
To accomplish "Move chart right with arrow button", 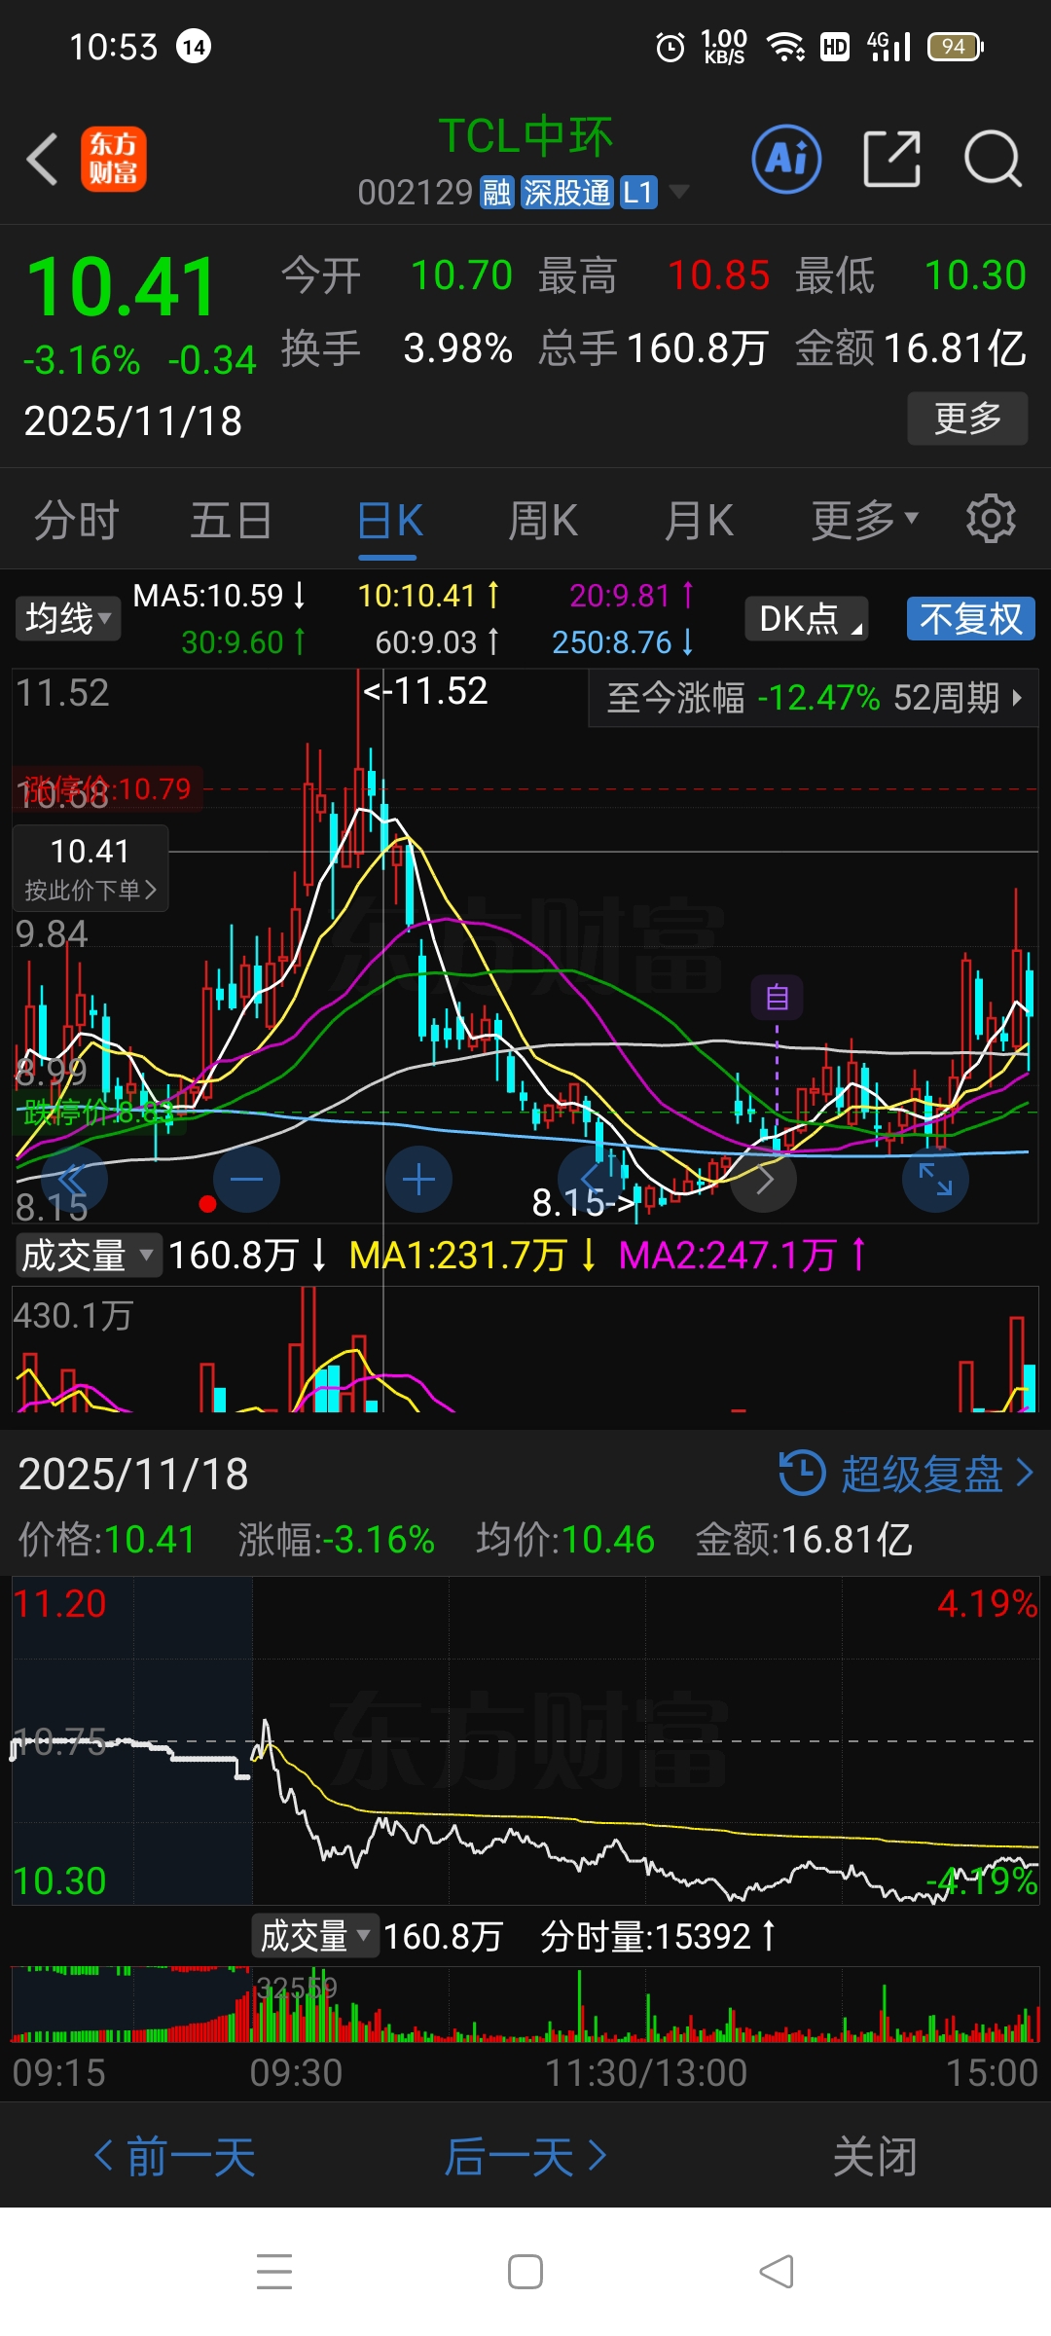I will pos(764,1180).
